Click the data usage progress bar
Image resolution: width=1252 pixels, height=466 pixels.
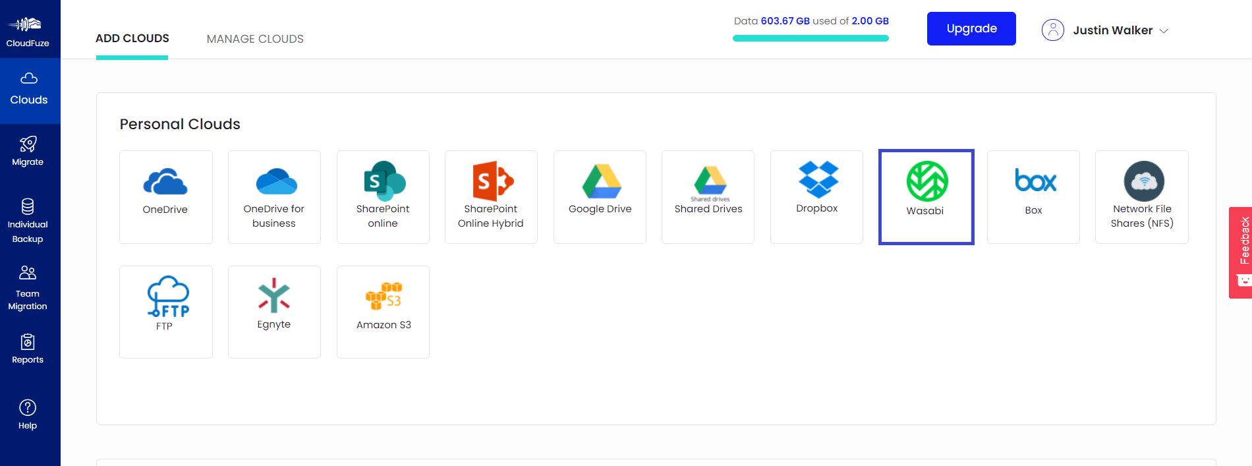pyautogui.click(x=811, y=38)
